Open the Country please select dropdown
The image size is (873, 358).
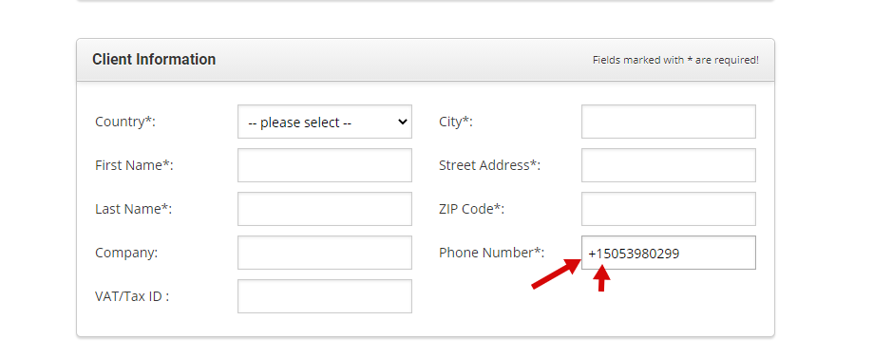pos(325,122)
